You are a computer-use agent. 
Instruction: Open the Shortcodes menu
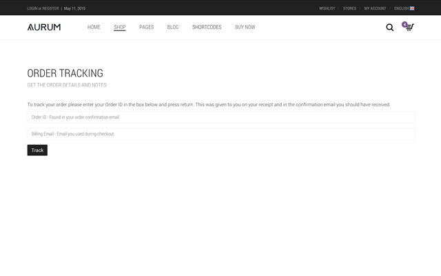(x=207, y=27)
